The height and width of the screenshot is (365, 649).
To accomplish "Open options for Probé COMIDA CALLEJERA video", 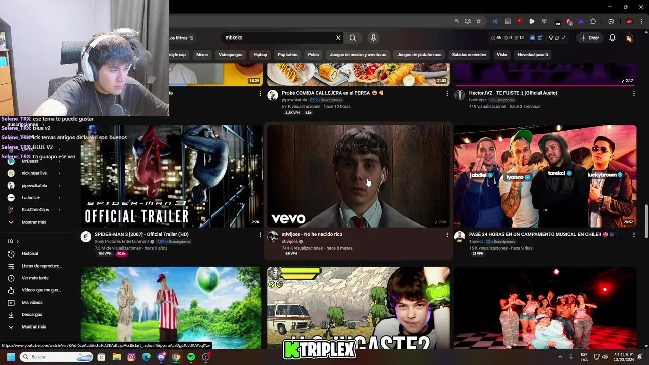I will [447, 93].
